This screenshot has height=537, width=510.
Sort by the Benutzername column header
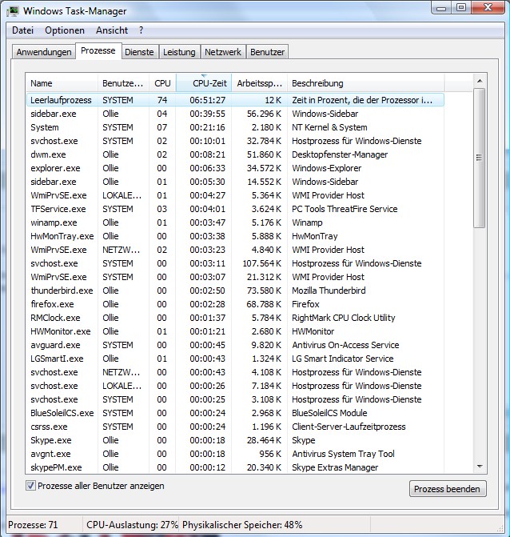(123, 83)
